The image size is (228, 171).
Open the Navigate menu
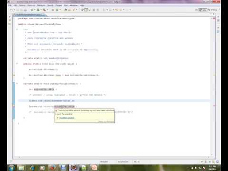(x=41, y=5)
